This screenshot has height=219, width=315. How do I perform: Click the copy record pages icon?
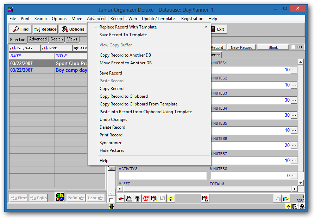[154, 199]
